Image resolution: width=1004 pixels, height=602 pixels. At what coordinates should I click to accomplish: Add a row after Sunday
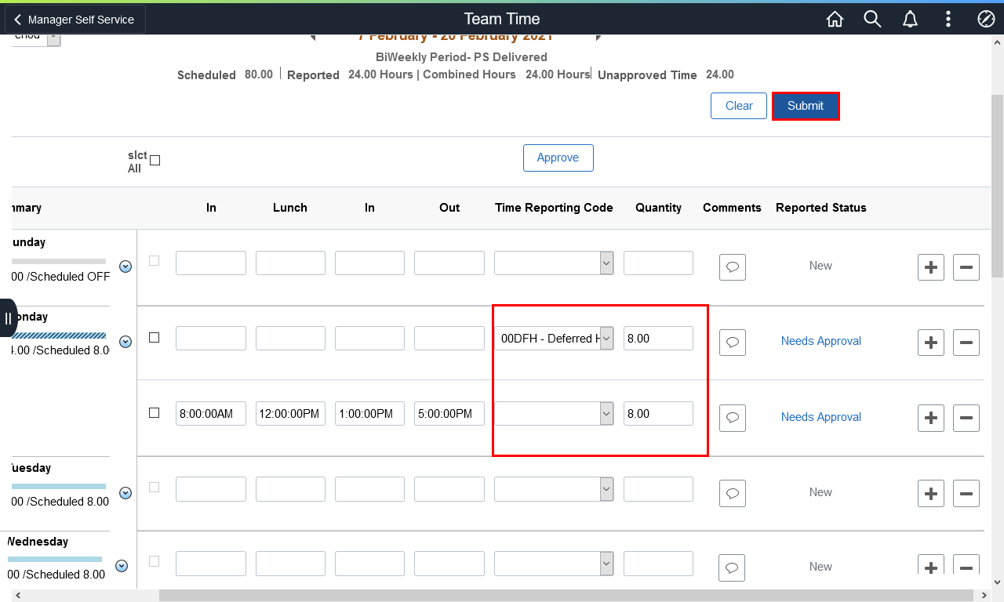pyautogui.click(x=931, y=267)
